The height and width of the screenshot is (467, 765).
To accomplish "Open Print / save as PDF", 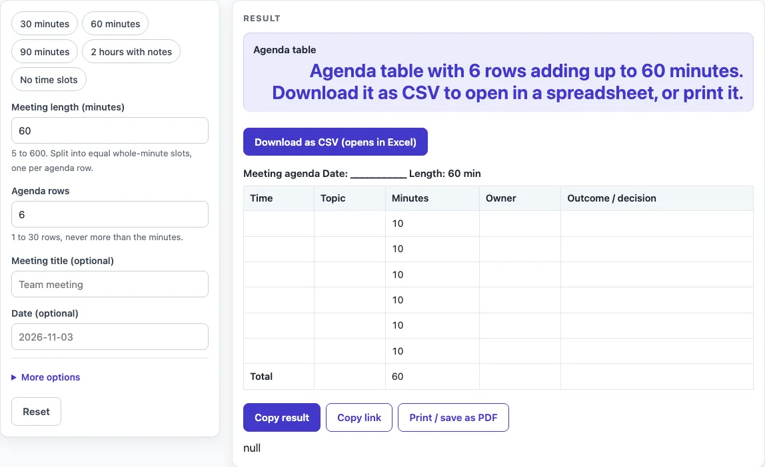I will (453, 417).
